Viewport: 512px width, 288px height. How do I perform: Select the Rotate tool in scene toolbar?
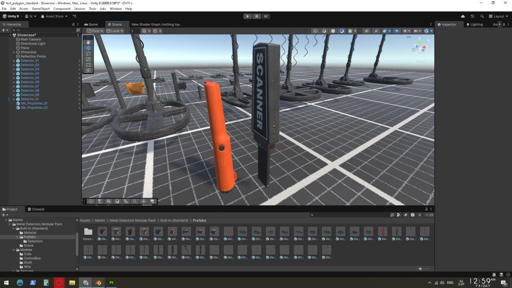point(88,54)
